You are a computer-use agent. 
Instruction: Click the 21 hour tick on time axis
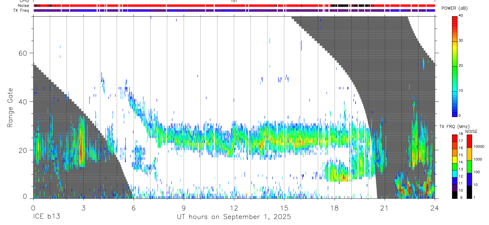tap(384, 208)
